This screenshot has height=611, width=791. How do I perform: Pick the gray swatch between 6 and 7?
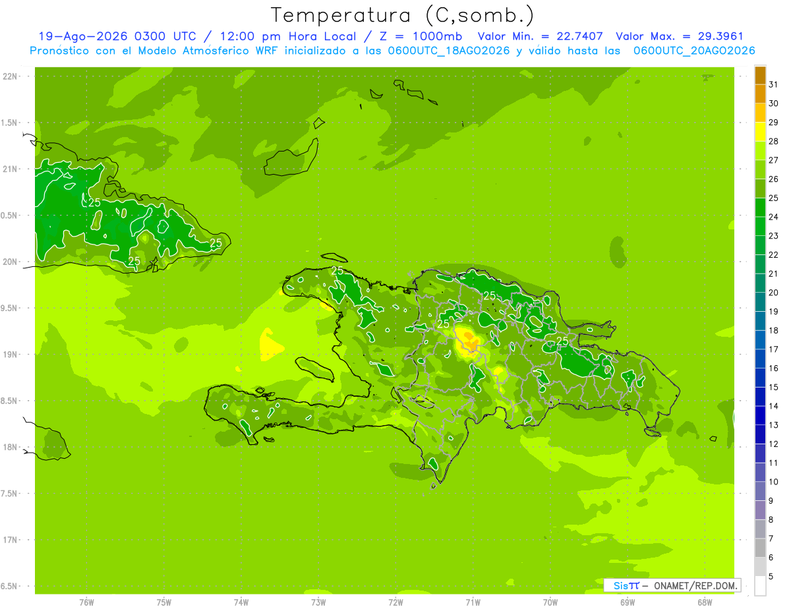pyautogui.click(x=760, y=548)
